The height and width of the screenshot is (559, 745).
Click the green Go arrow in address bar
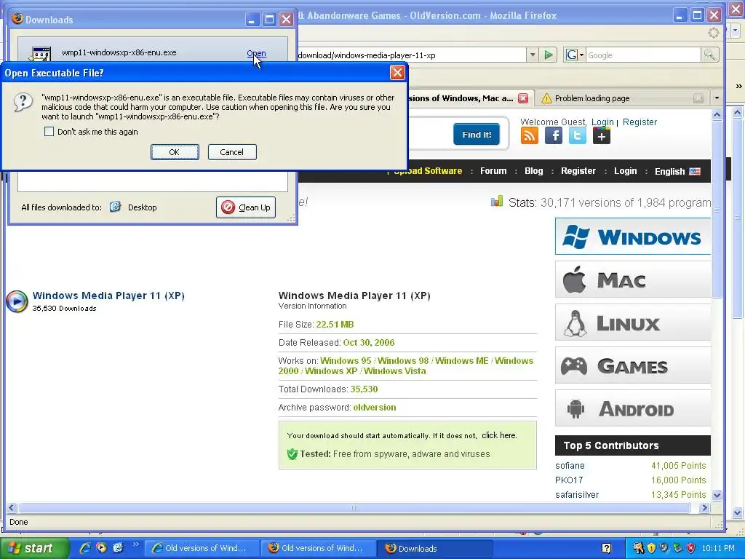coord(549,55)
